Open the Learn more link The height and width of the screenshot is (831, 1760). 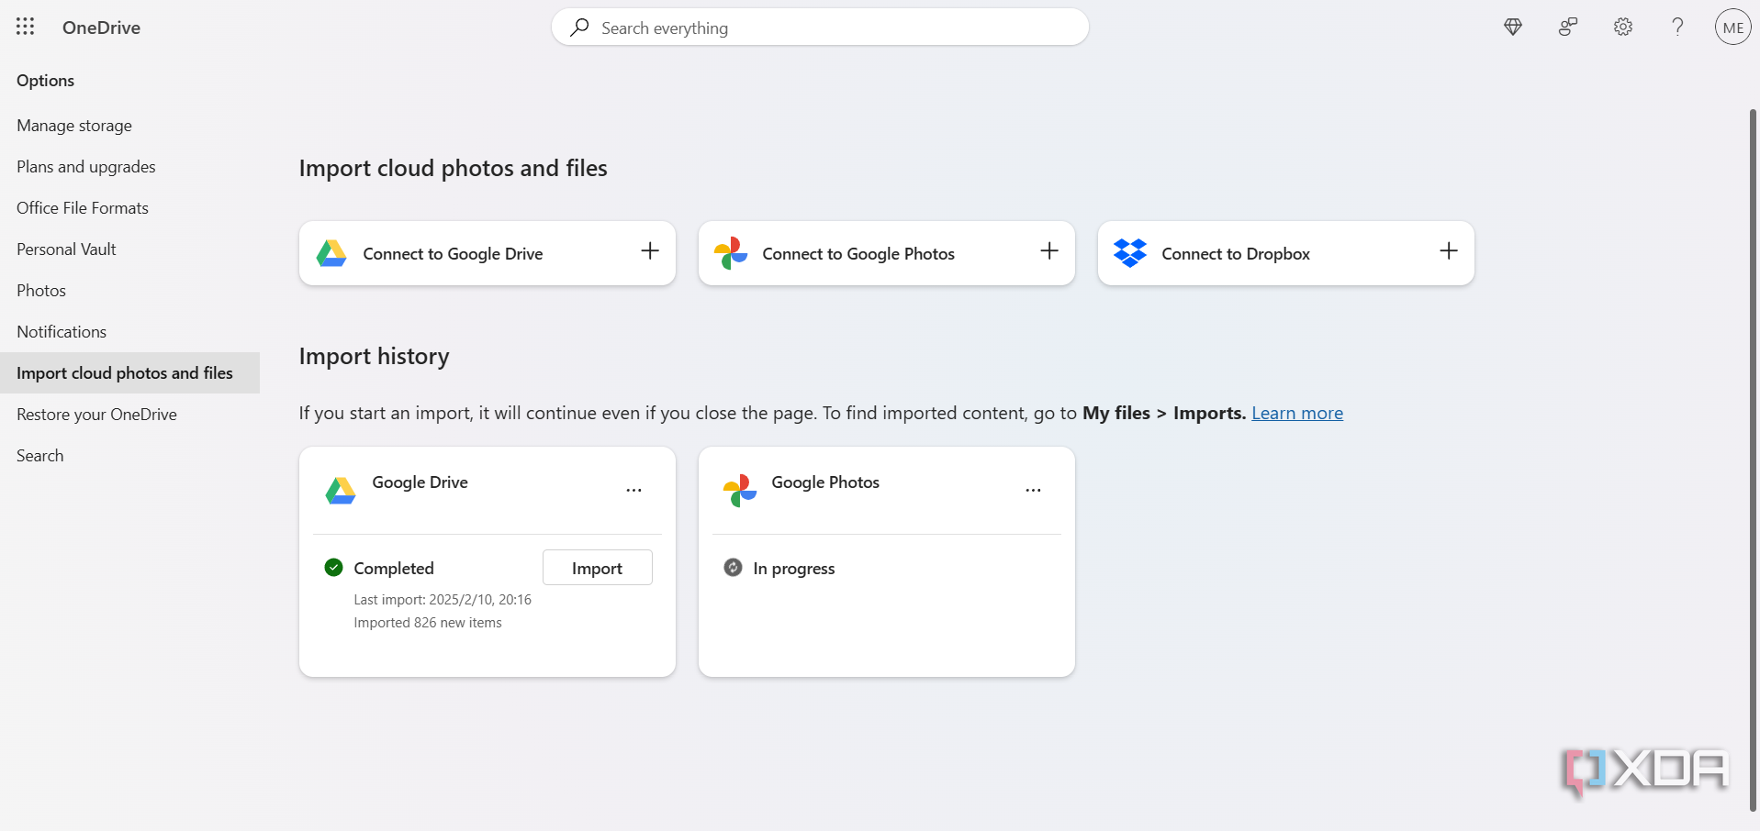point(1297,413)
